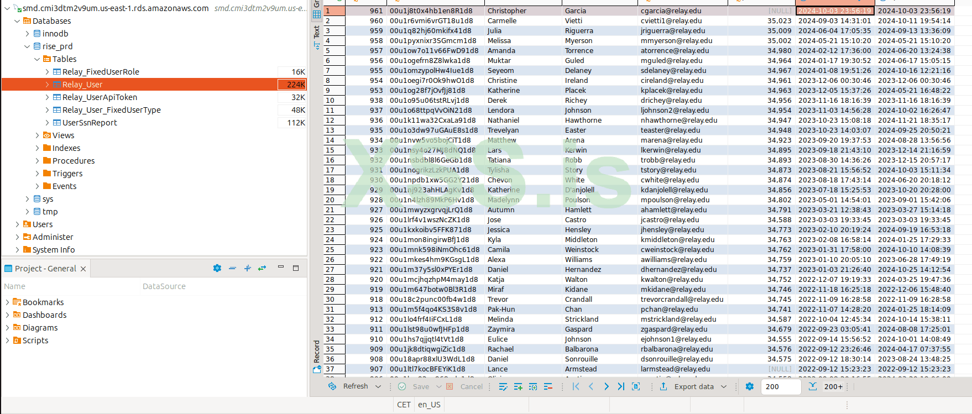Open the Project panel settings gear
Screen dimensions: 972x414
point(217,268)
